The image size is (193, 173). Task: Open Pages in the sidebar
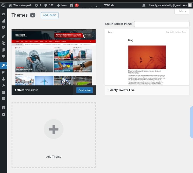[3, 50]
